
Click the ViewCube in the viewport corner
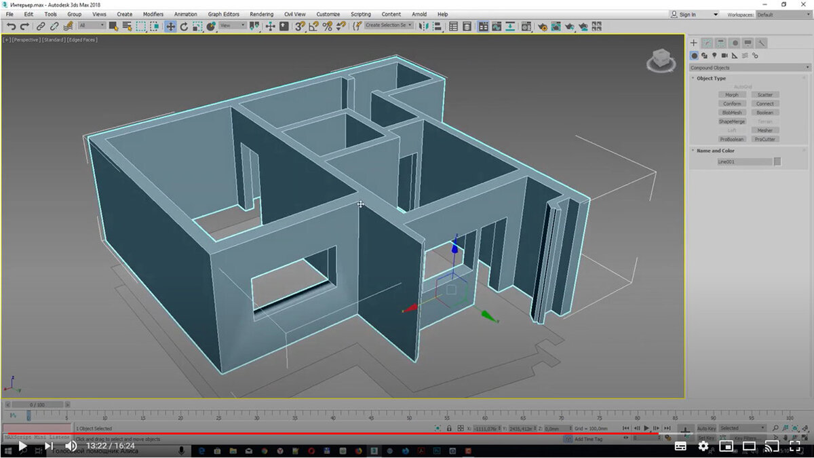click(x=661, y=60)
